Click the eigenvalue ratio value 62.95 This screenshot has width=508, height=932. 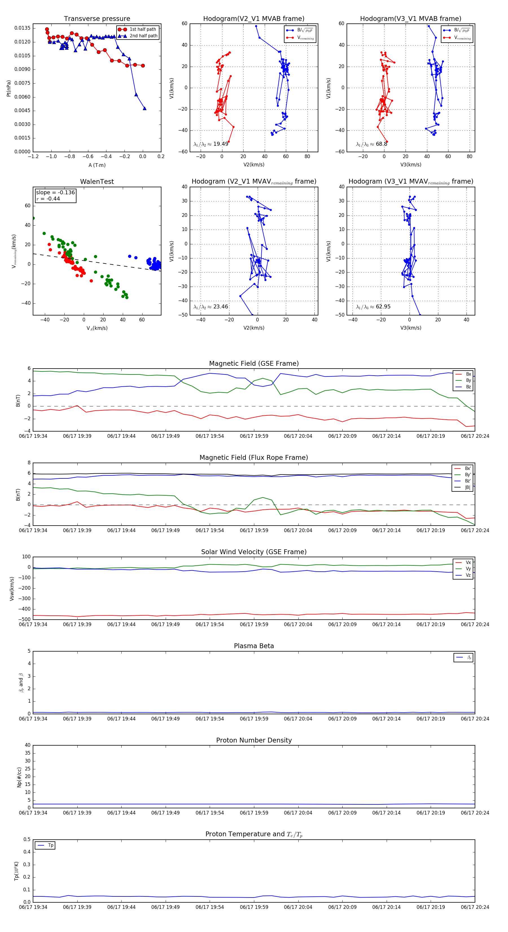point(383,307)
